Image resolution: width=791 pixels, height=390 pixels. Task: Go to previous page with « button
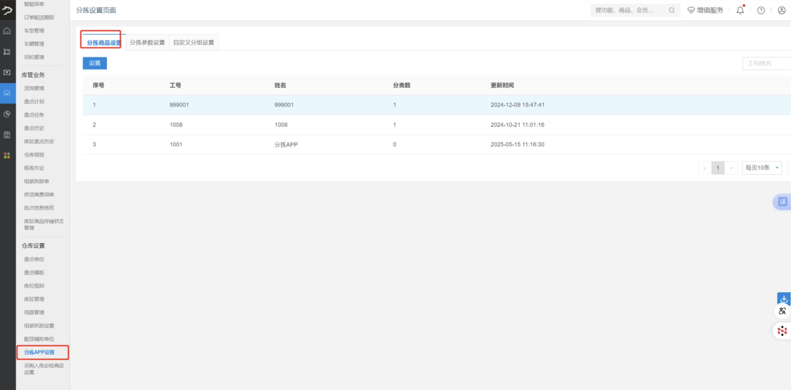click(x=705, y=168)
